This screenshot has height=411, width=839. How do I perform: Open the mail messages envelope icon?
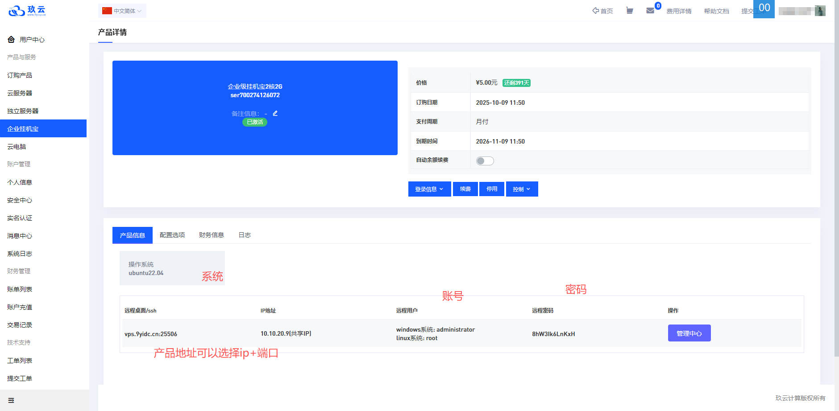click(650, 11)
